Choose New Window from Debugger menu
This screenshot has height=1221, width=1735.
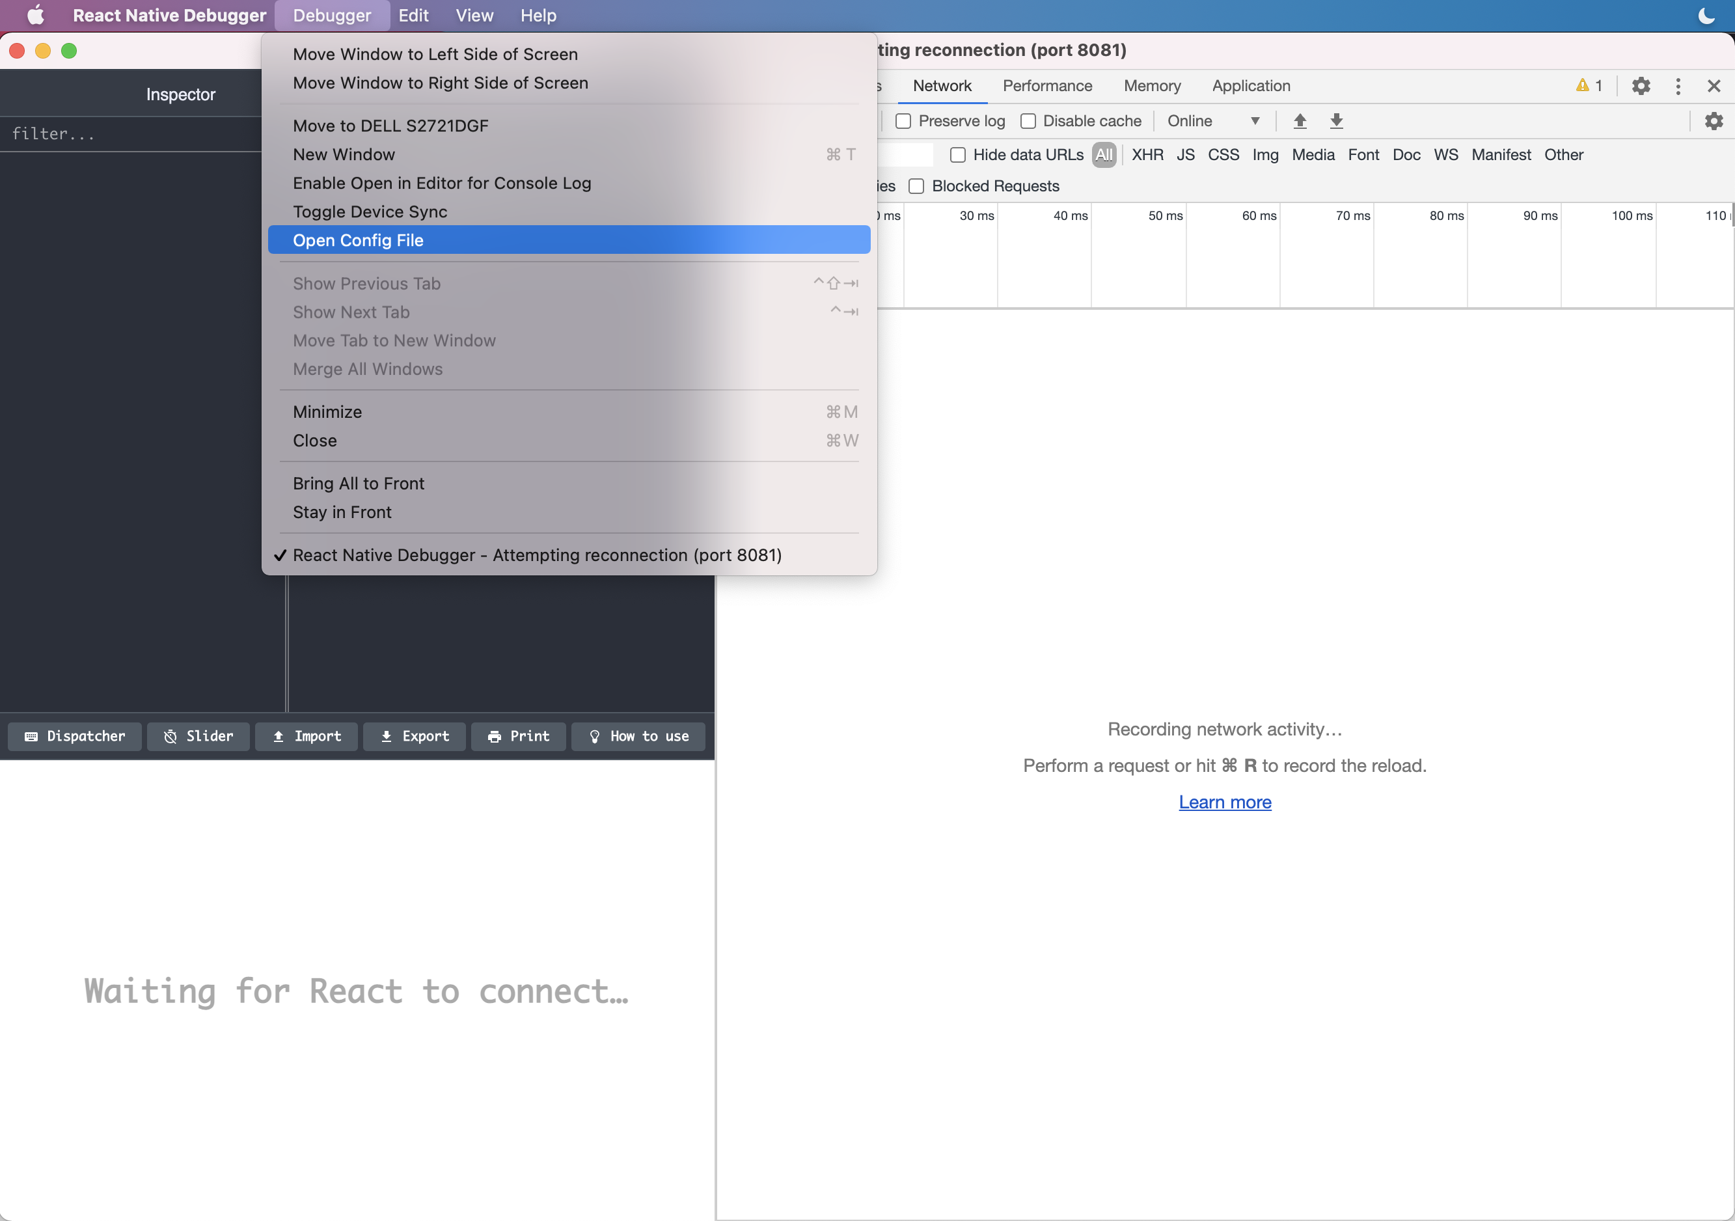pos(569,154)
